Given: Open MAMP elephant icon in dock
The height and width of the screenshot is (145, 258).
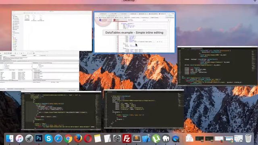Looking at the screenshot, I should (x=166, y=139).
